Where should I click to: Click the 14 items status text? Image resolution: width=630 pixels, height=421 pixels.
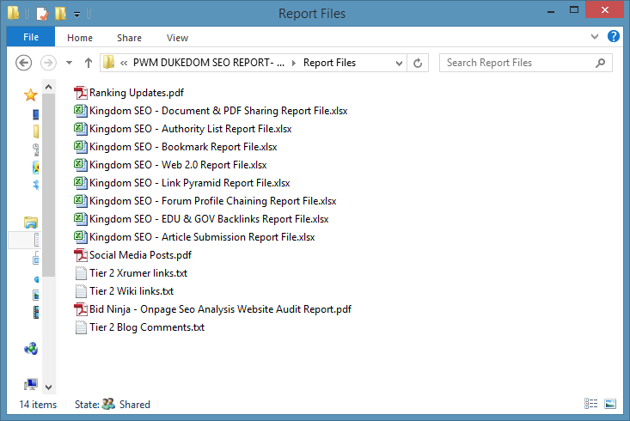pos(38,405)
